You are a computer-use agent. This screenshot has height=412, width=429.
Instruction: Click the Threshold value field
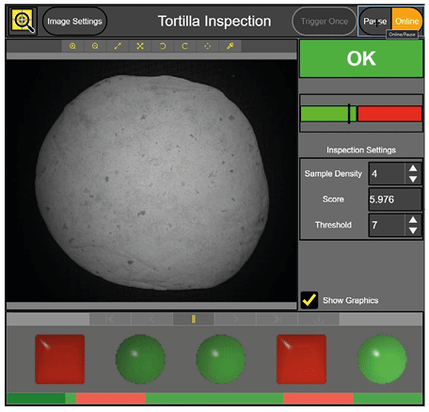[387, 225]
